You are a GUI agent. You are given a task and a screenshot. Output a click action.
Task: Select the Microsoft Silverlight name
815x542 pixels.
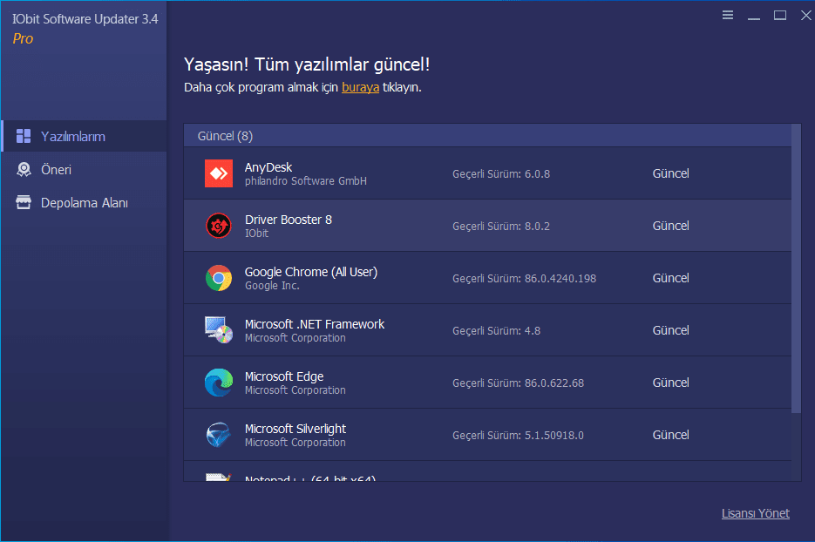tap(295, 429)
